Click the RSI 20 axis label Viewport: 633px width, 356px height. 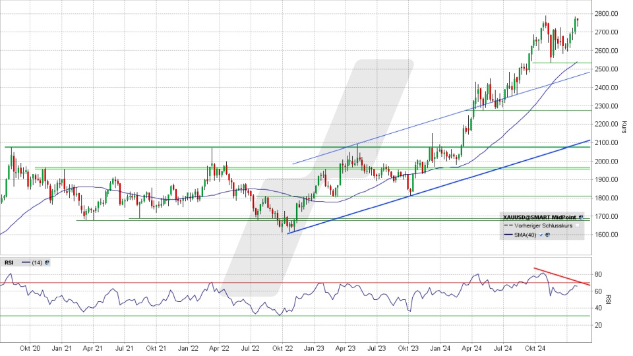pyautogui.click(x=598, y=325)
